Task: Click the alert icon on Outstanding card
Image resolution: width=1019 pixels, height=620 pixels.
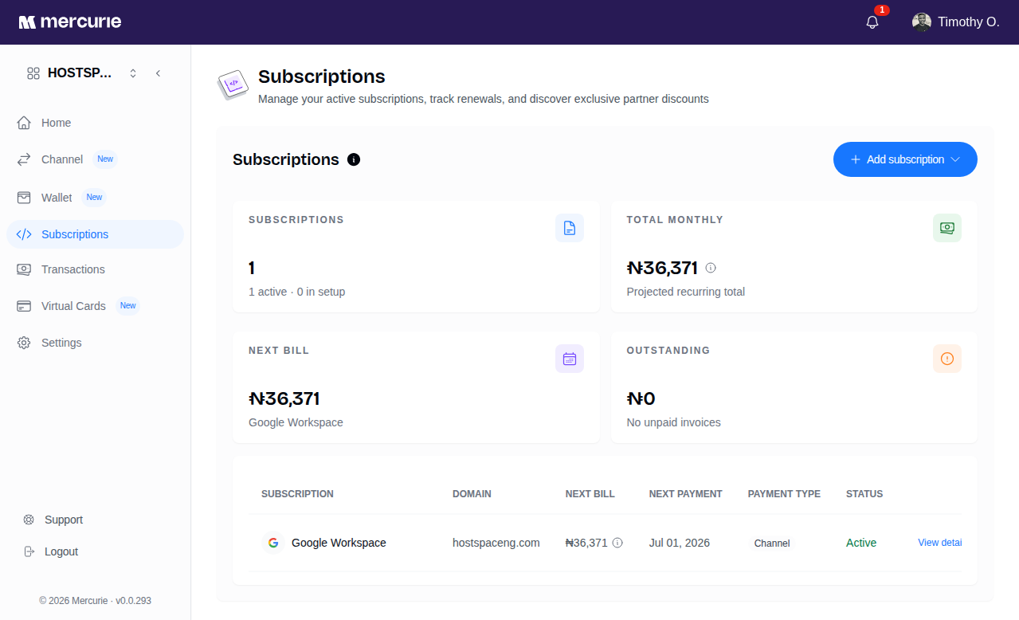Action: click(x=947, y=359)
